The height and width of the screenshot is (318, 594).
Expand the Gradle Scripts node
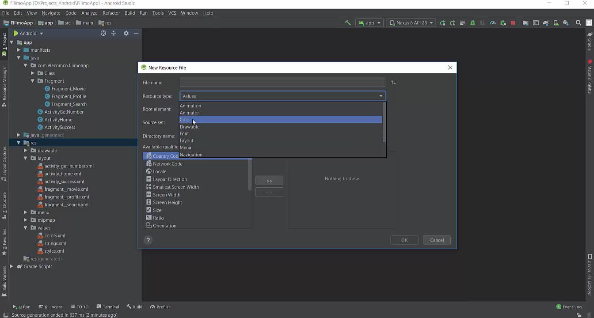(11, 266)
